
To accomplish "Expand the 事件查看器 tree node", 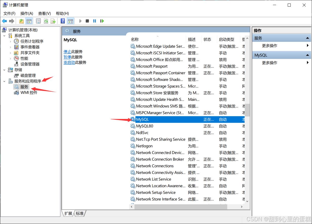I will click(x=10, y=47).
